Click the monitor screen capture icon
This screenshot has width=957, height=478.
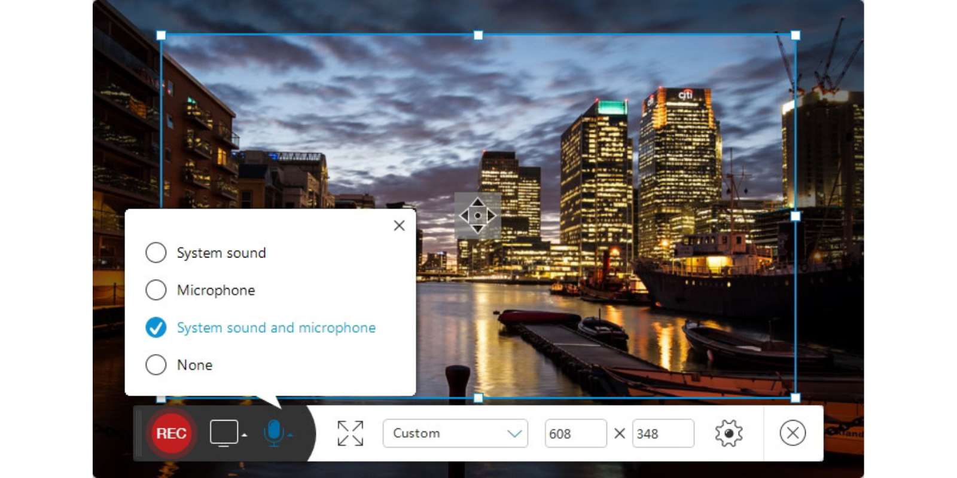click(x=224, y=433)
